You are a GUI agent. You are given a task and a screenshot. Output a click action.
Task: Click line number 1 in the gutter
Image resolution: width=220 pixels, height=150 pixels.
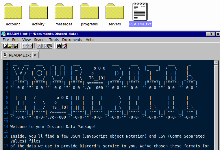pos(7,63)
